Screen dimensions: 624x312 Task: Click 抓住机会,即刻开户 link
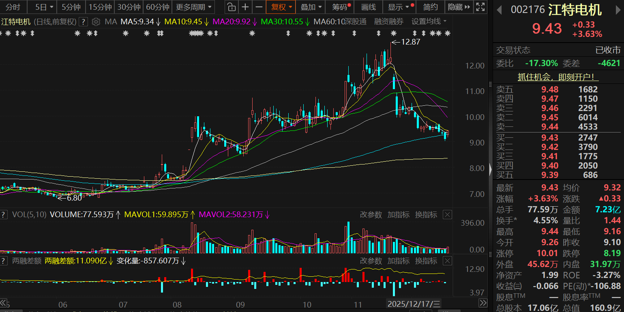[558, 77]
